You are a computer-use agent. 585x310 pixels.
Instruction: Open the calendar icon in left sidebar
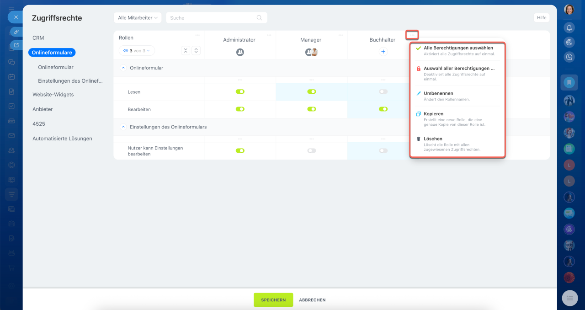(11, 77)
